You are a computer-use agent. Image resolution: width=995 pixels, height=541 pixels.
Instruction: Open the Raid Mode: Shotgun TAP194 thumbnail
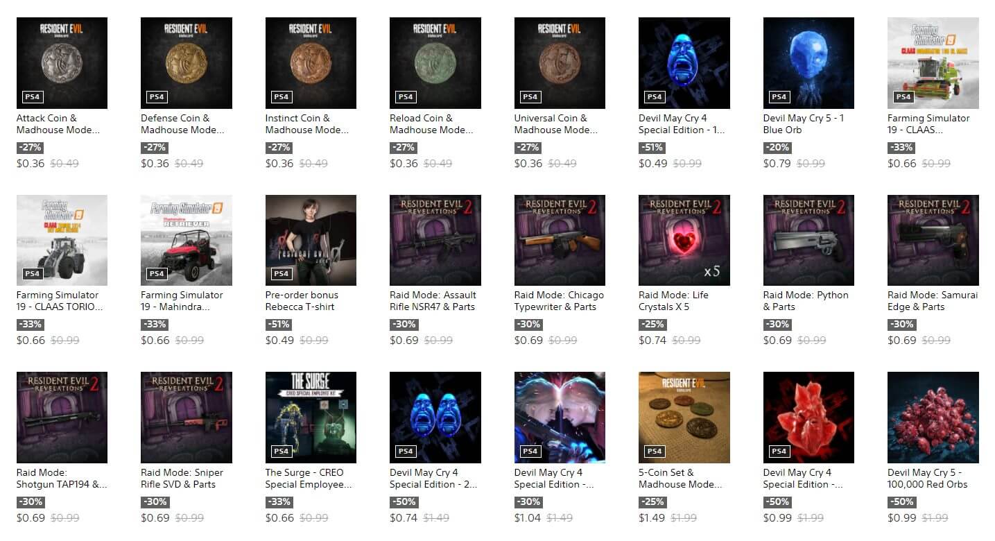click(x=62, y=418)
